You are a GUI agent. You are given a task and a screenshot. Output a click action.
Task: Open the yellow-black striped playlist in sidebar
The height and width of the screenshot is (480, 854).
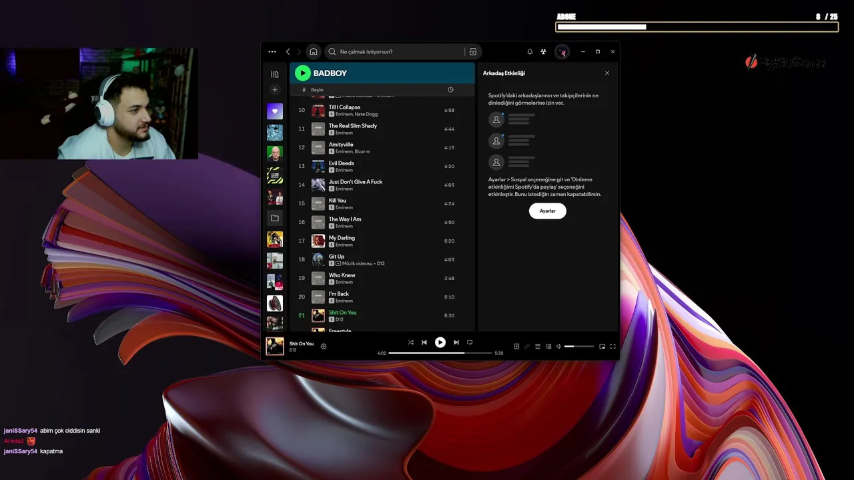tap(275, 175)
